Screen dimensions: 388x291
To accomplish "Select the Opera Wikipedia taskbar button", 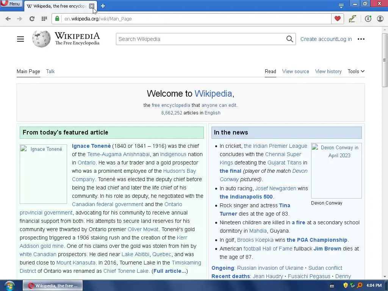I will point(53,286).
